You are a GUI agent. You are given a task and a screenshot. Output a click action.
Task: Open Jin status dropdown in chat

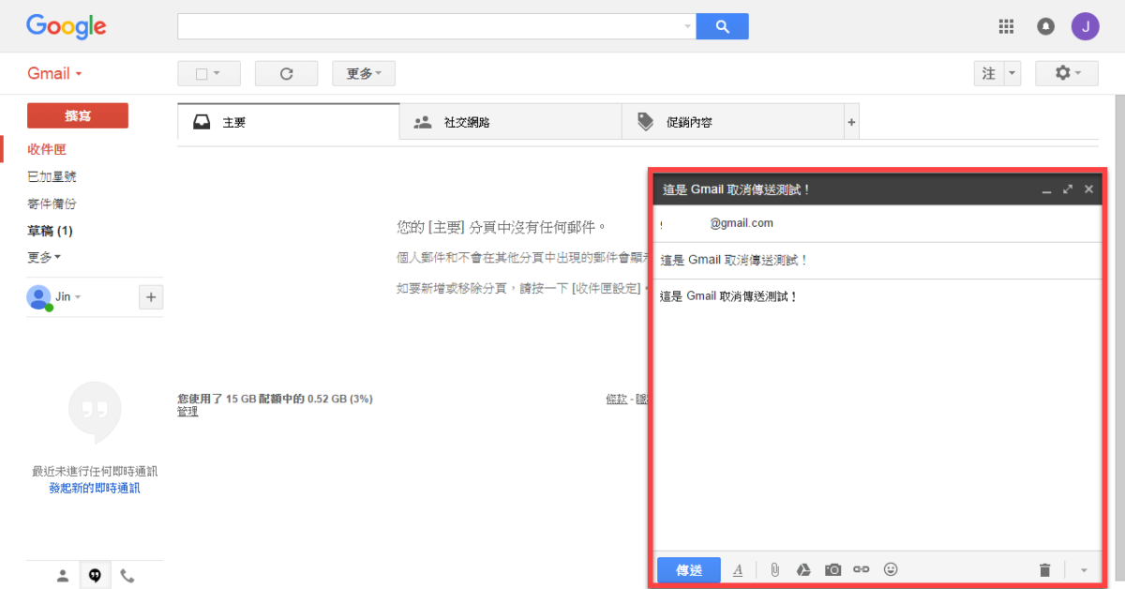78,297
